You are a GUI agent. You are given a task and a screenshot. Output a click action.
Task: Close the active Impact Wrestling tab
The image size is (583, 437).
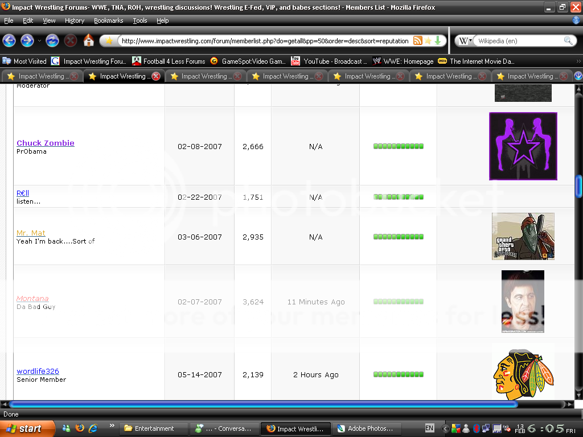click(156, 76)
